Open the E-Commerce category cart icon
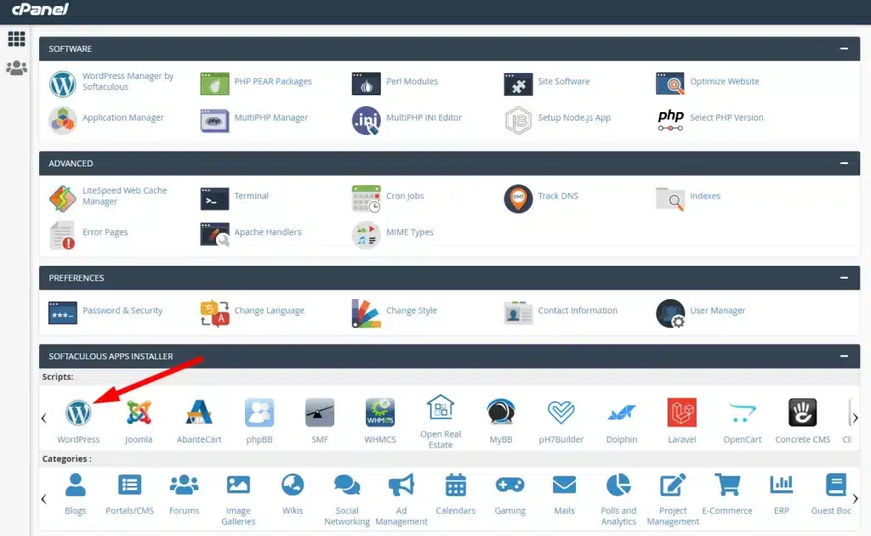871x536 pixels. point(726,486)
